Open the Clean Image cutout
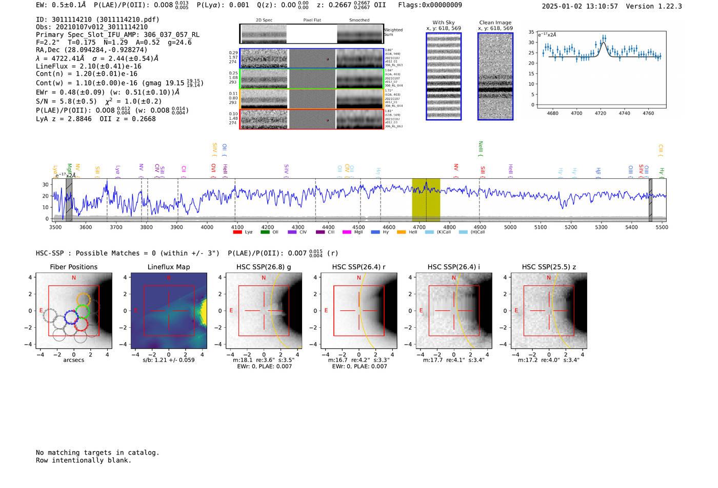The height and width of the screenshot is (488, 718). tap(495, 76)
